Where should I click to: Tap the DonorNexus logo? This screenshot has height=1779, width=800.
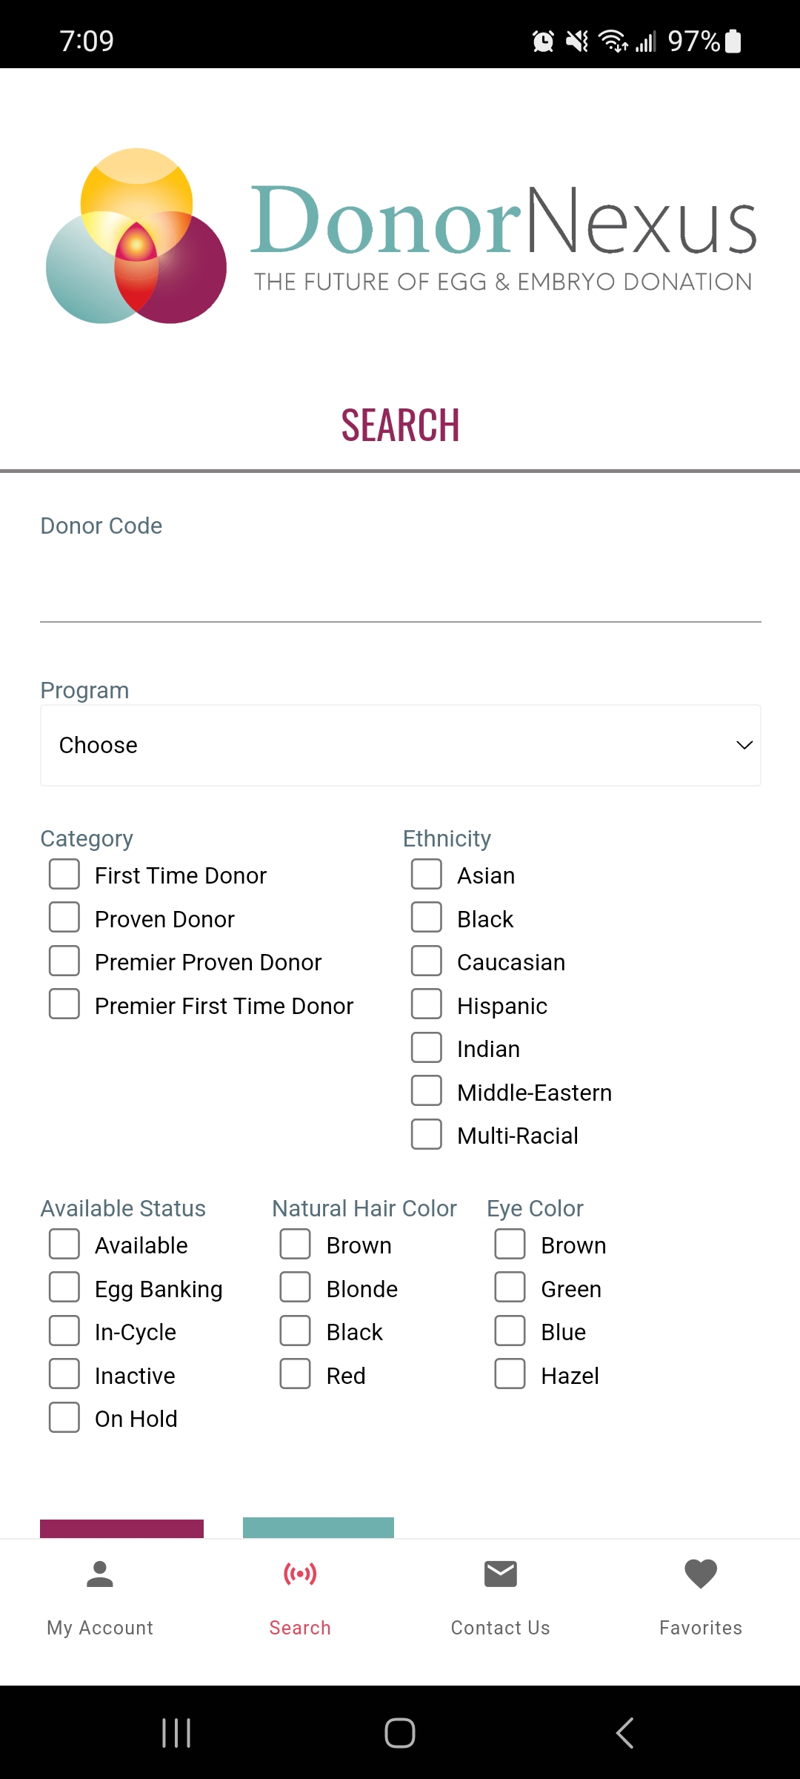pos(400,236)
